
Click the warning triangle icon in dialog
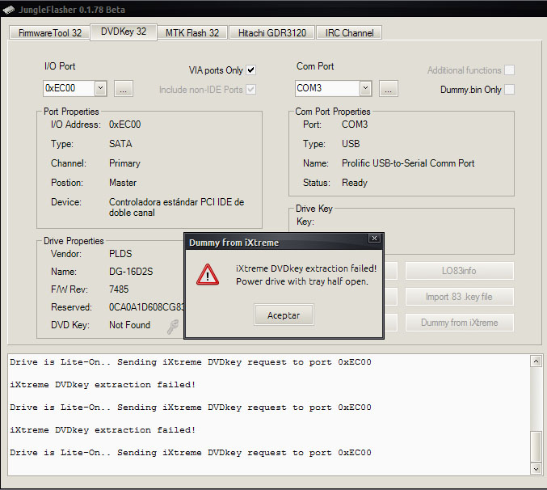point(208,275)
